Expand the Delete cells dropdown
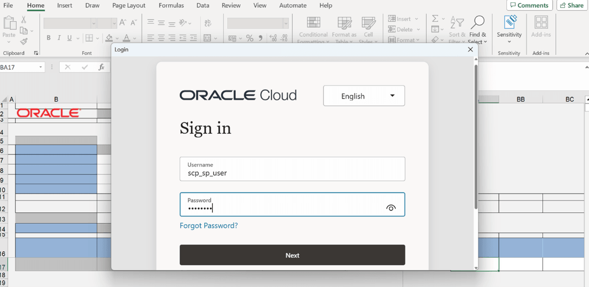 coord(418,29)
